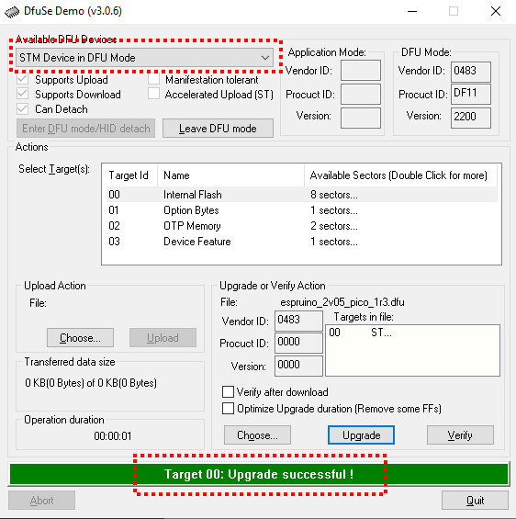Click Choose in Upgrade or Verify Action

pyautogui.click(x=257, y=434)
